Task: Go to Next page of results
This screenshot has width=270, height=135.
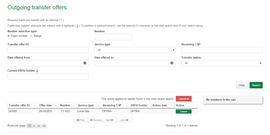Action: tap(110, 120)
